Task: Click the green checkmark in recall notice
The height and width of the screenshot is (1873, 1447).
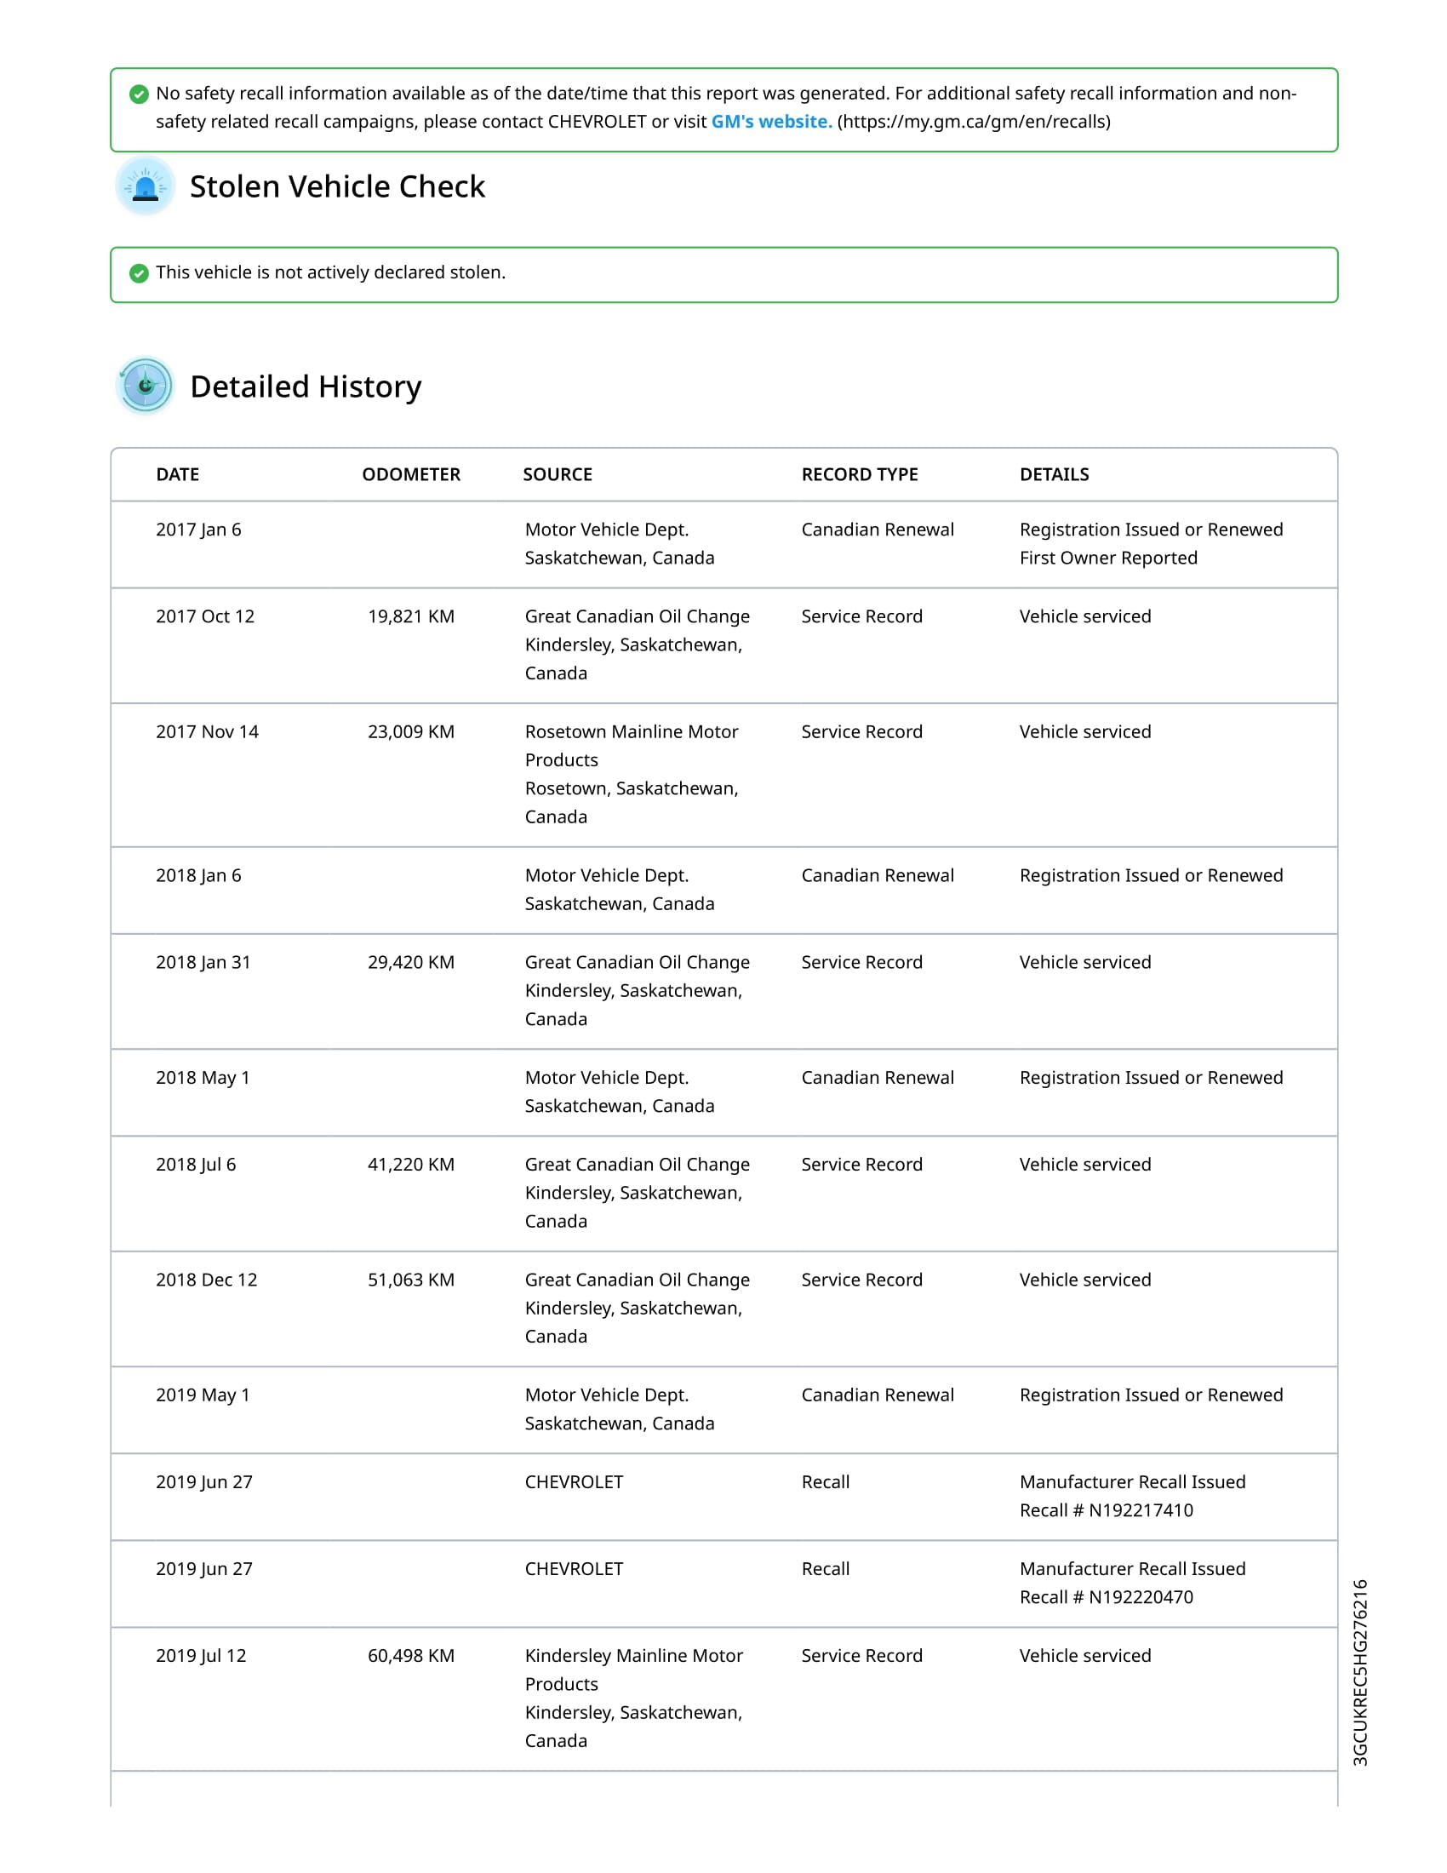Action: pyautogui.click(x=139, y=95)
